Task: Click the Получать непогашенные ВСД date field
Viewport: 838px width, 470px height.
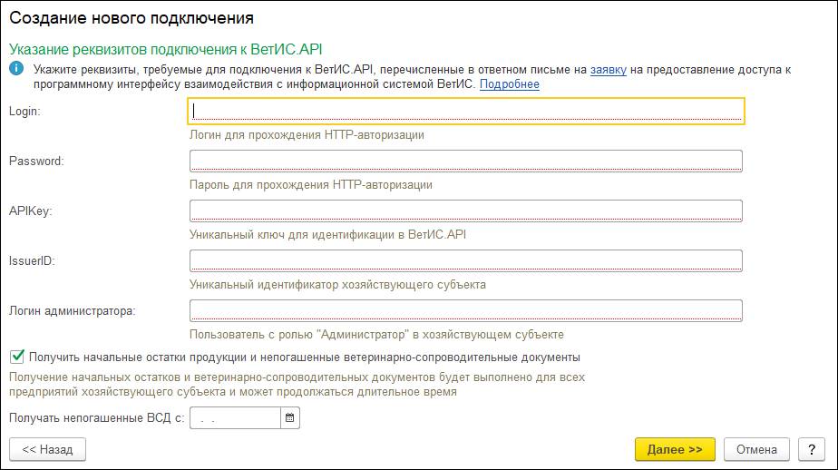Action: (x=235, y=418)
